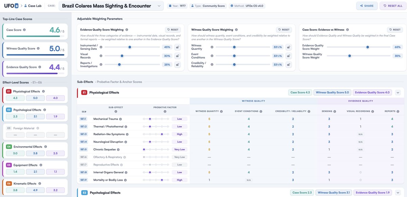Click info icon next to Internal Organs General
The height and width of the screenshot is (197, 407).
click(126, 172)
